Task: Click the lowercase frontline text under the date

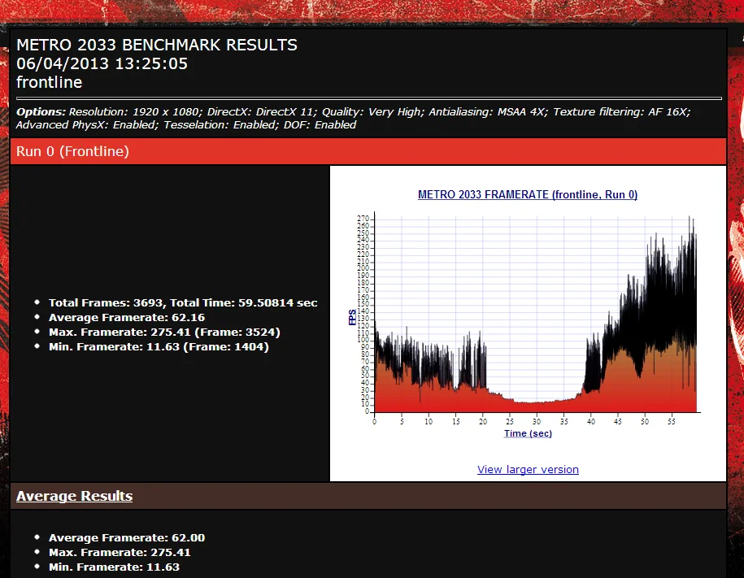Action: 50,82
